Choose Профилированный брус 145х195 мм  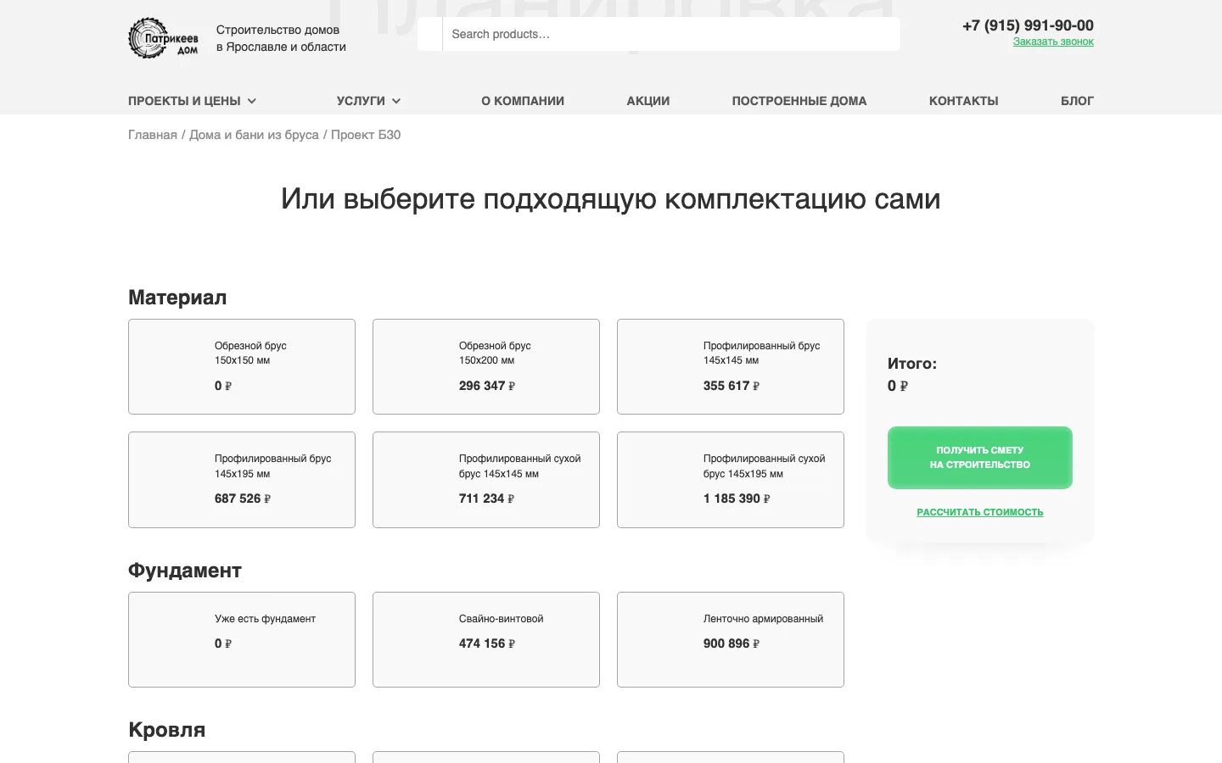[242, 480]
